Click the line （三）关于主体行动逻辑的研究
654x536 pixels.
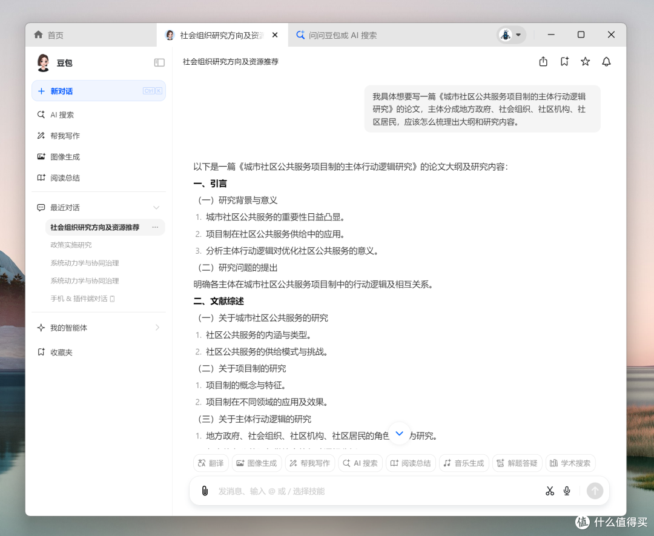click(x=254, y=419)
